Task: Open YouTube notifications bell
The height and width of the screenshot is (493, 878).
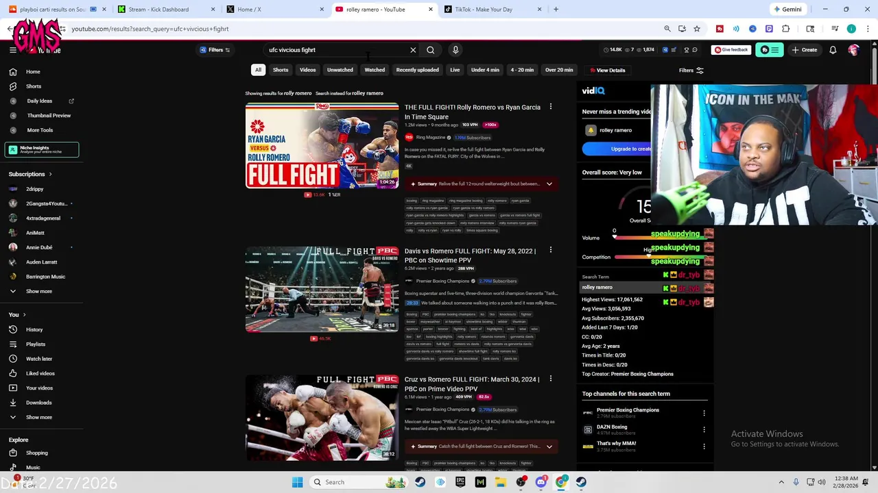Action: coord(833,50)
